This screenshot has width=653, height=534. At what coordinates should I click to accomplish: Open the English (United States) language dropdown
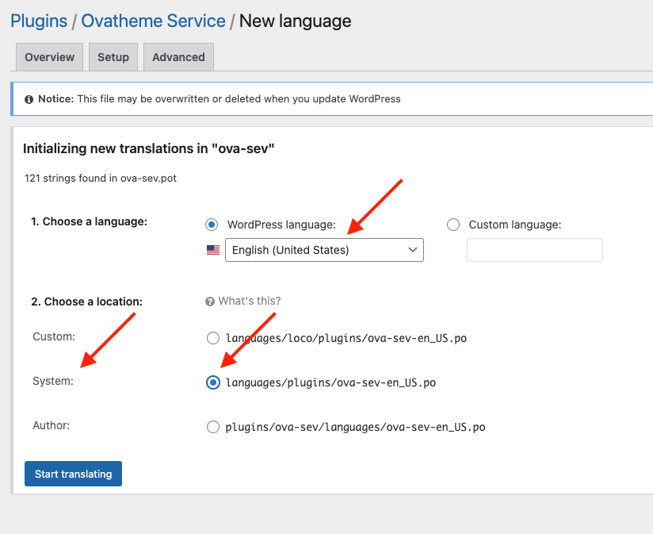point(324,250)
